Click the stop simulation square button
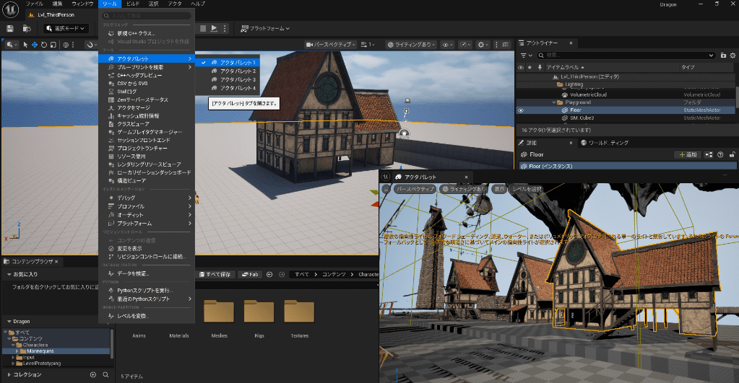Viewport: 739px width, 383px height. point(203,29)
